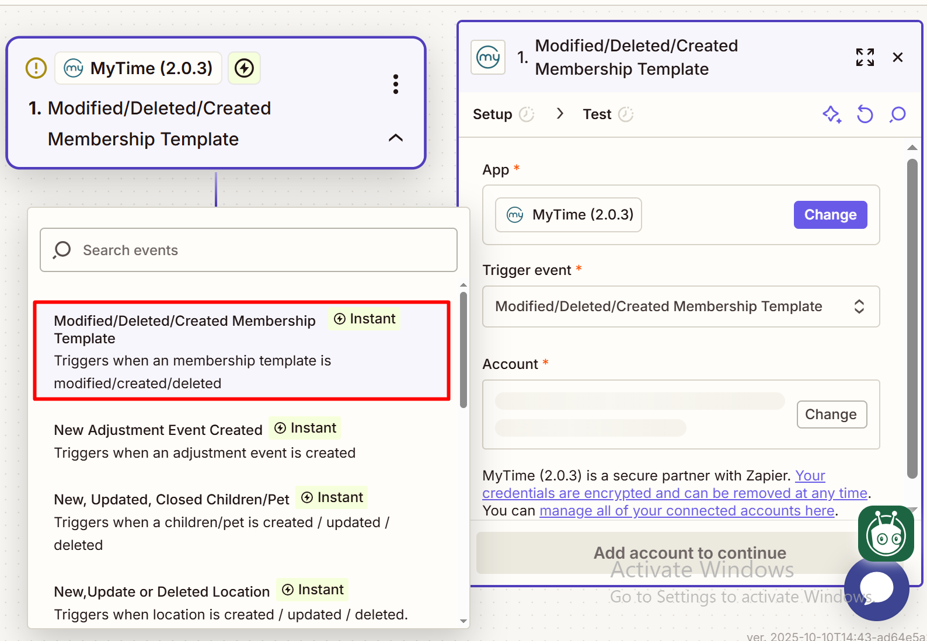This screenshot has height=641, width=927.
Task: Click the Change button in the Account field
Action: 831,414
